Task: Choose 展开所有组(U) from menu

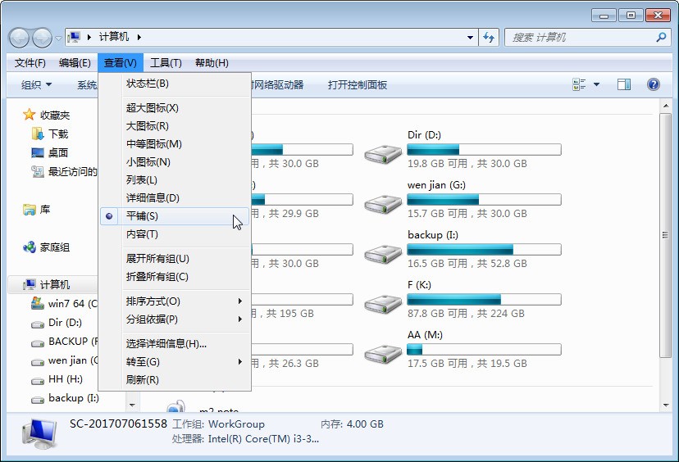Action: tap(175, 259)
